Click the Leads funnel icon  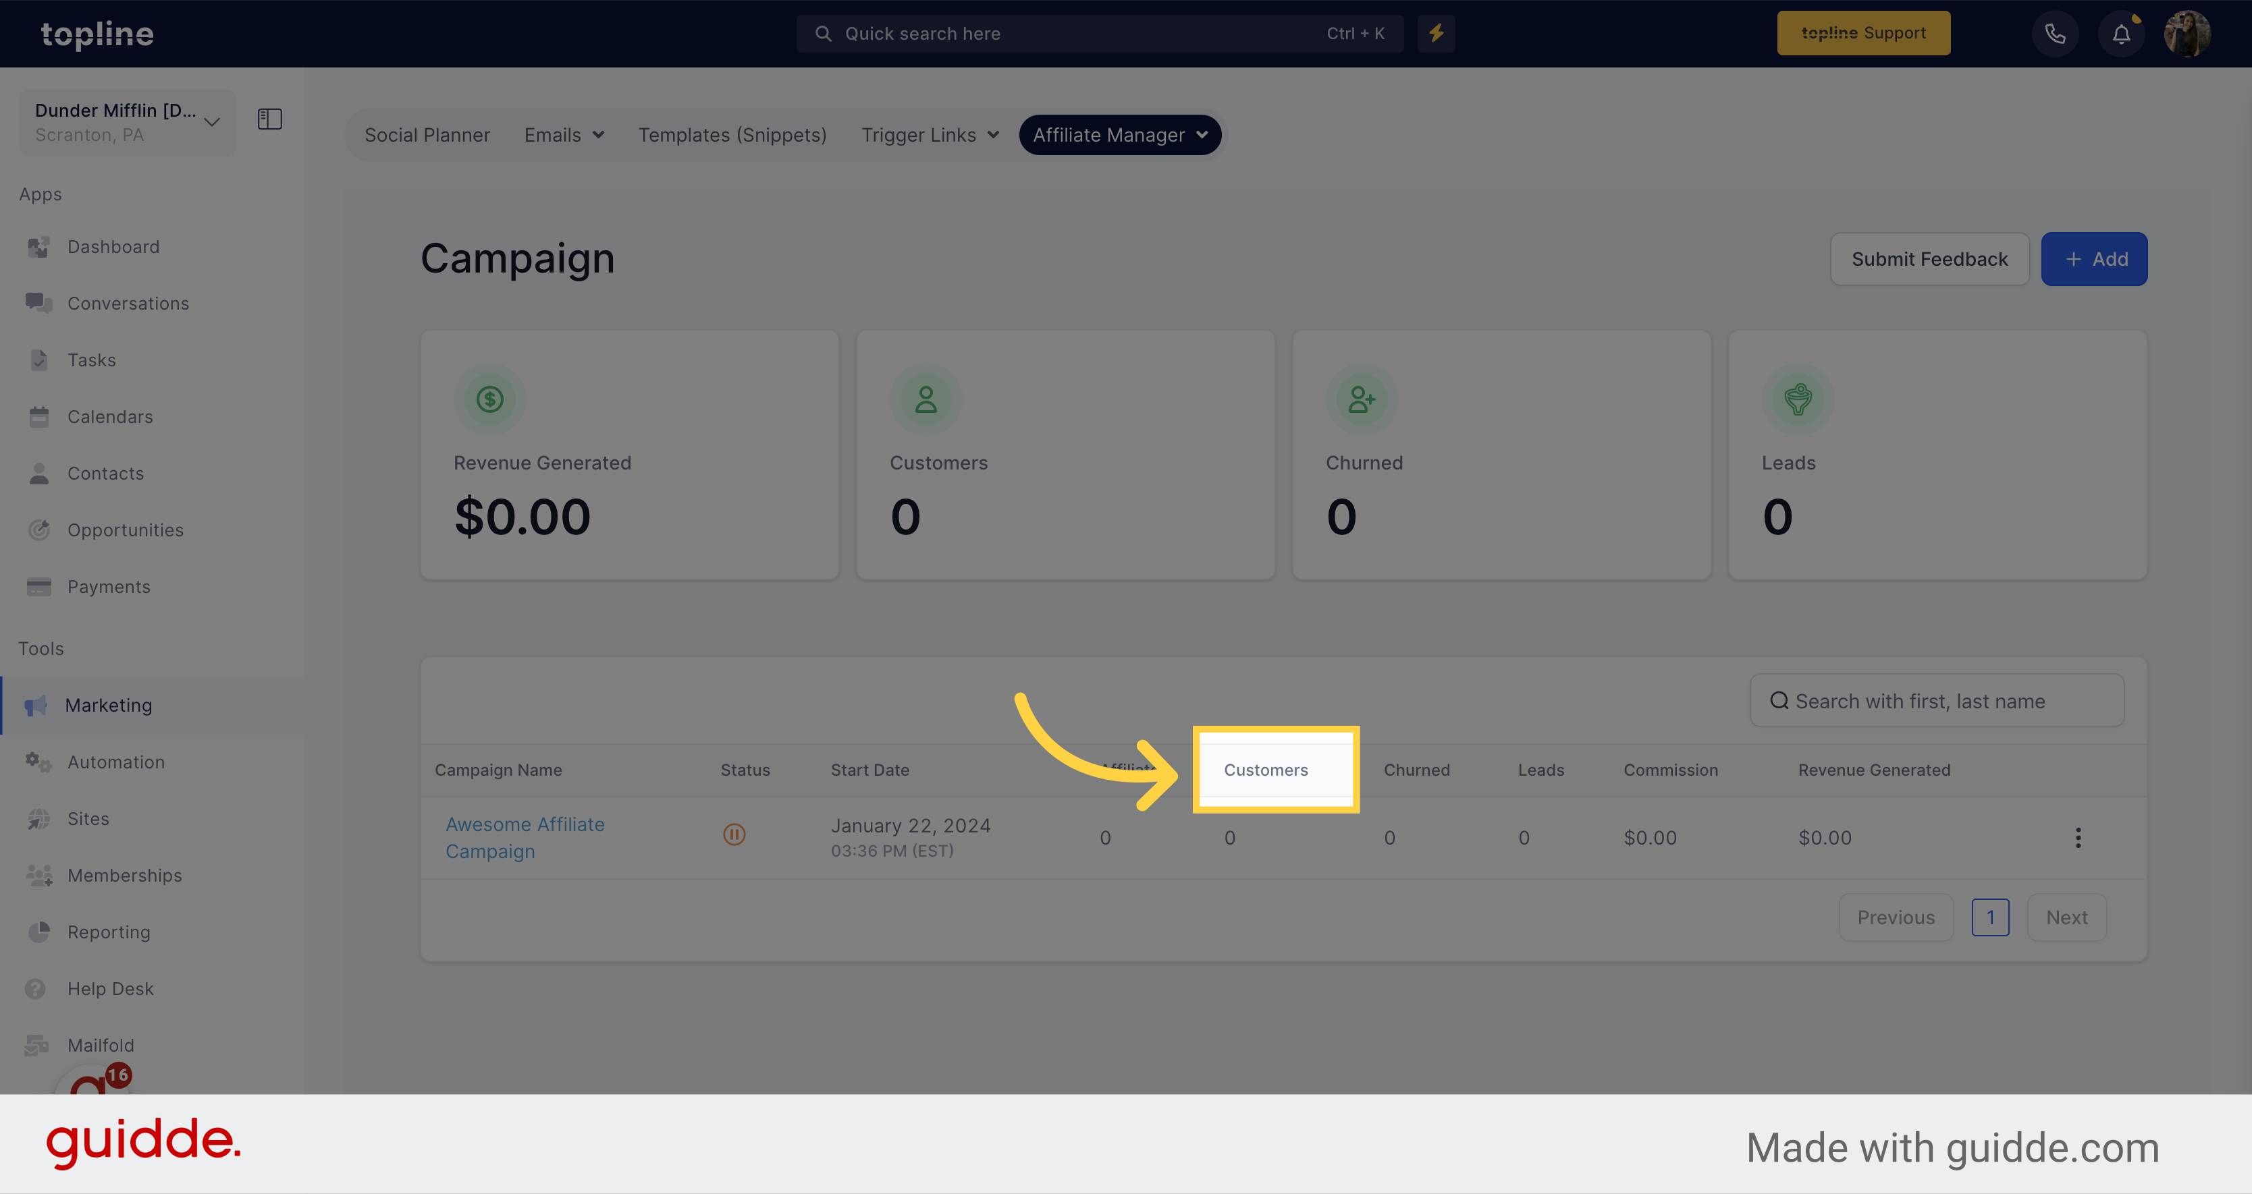click(x=1798, y=400)
